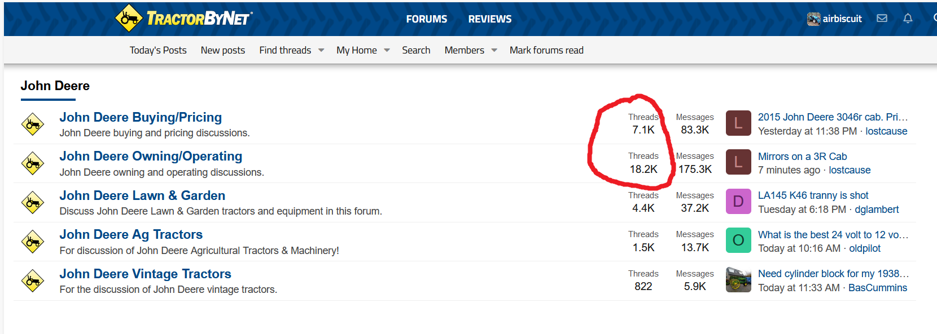The image size is (937, 334).
Task: Open the airbiscuit user profile menu
Action: pyautogui.click(x=834, y=19)
